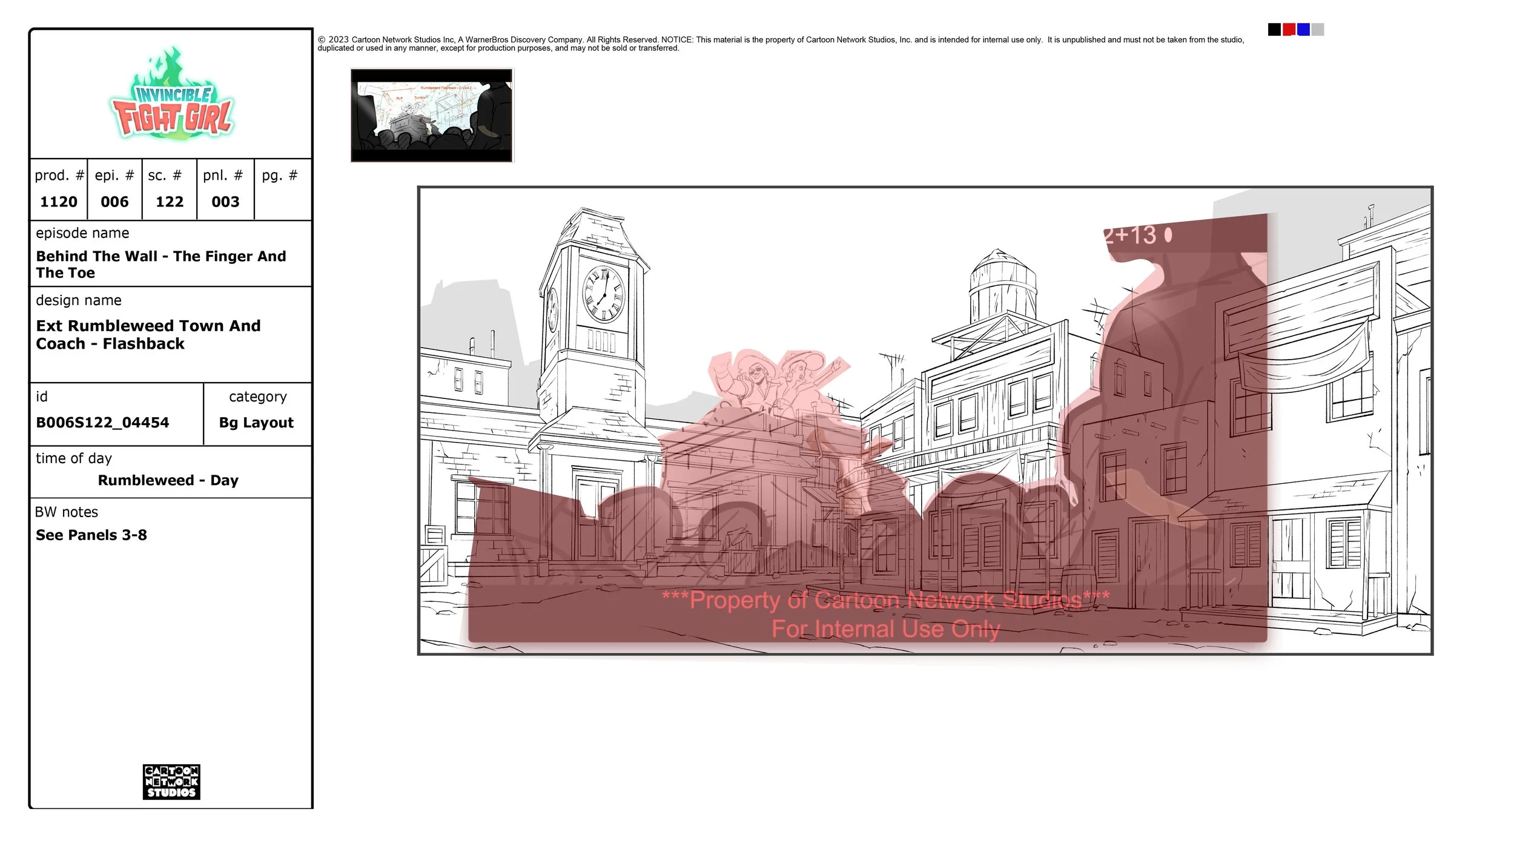Select the black color swatch

click(1274, 30)
